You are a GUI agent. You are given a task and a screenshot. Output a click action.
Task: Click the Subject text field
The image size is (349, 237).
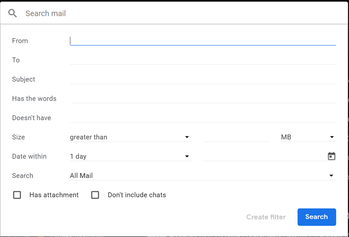pyautogui.click(x=203, y=79)
